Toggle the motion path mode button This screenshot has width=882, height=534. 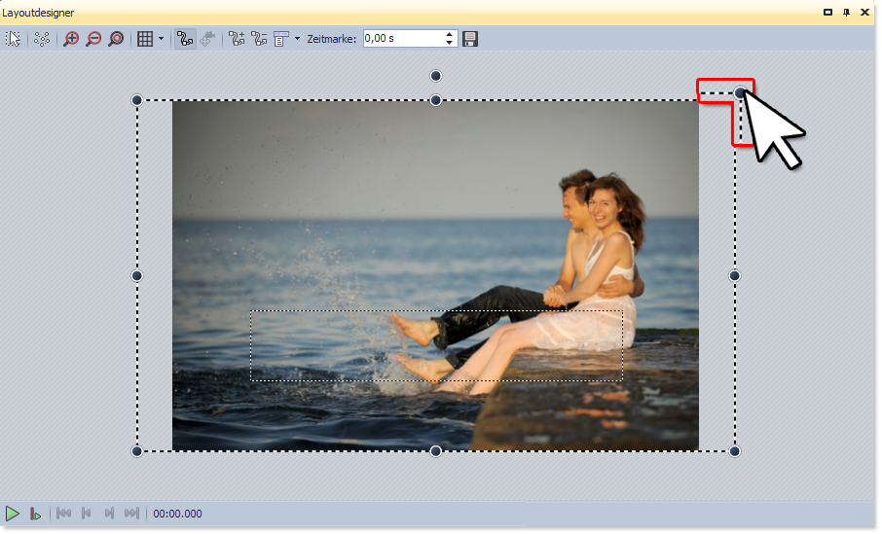point(184,39)
